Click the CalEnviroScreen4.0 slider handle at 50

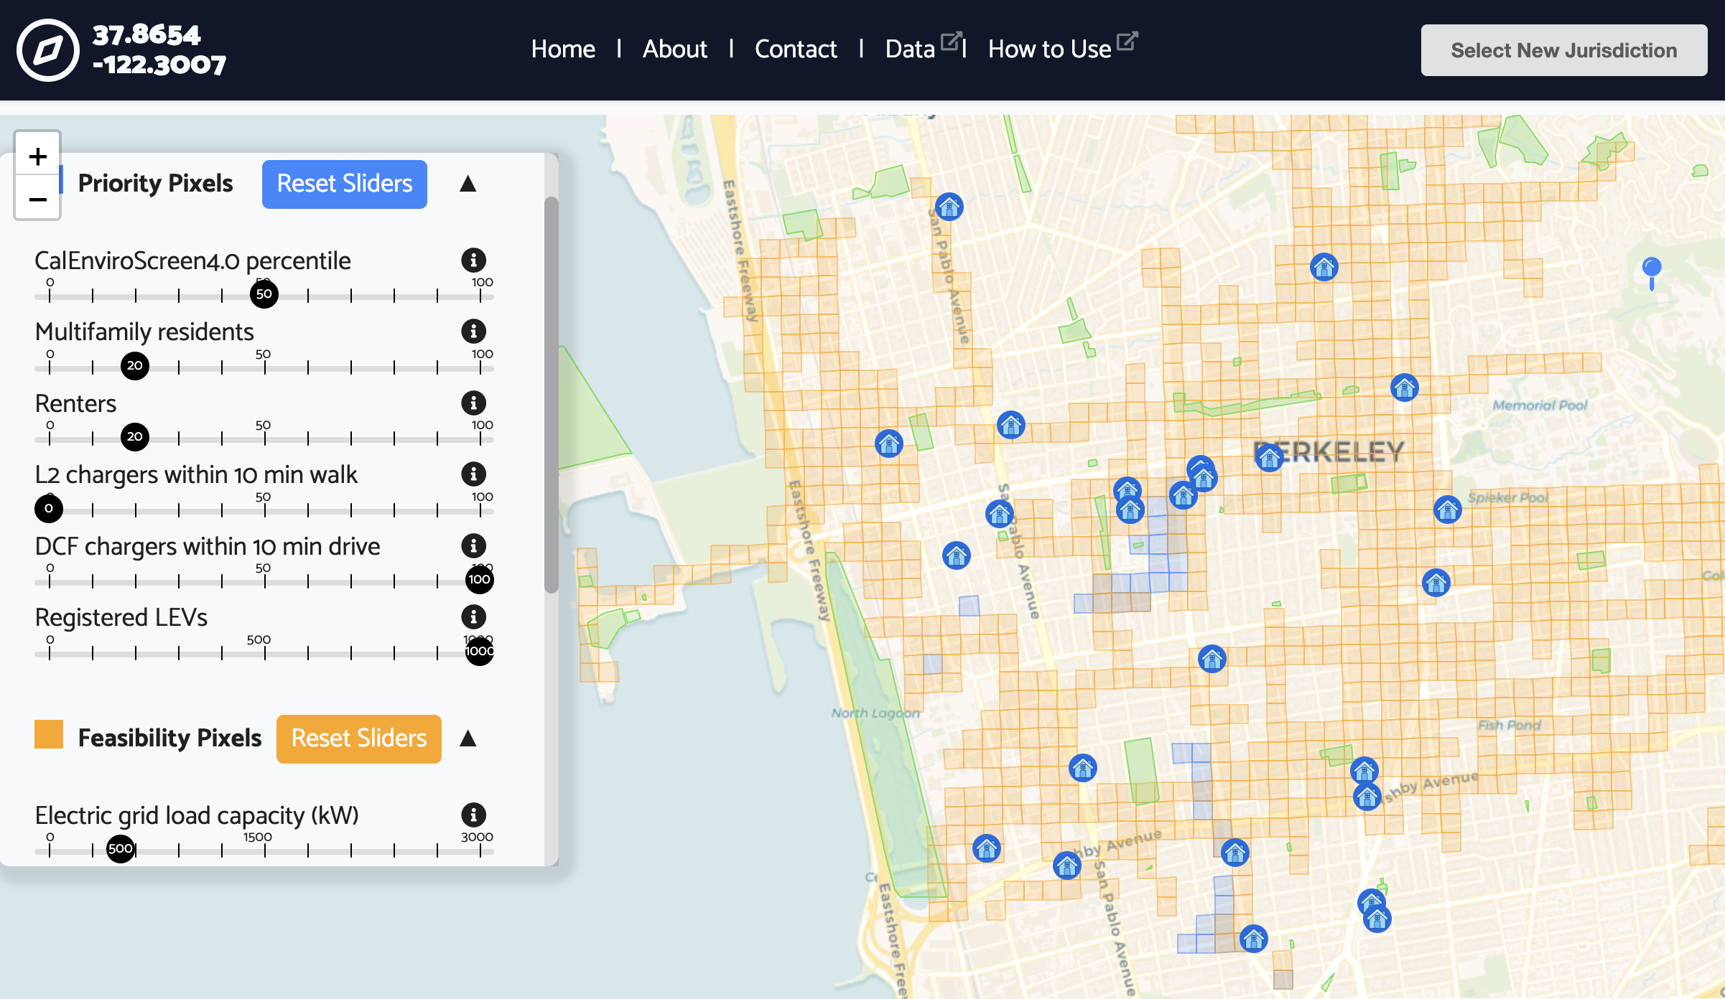(264, 294)
